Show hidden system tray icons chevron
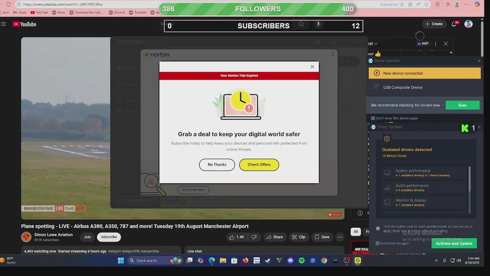The height and width of the screenshot is (276, 490). [436, 261]
